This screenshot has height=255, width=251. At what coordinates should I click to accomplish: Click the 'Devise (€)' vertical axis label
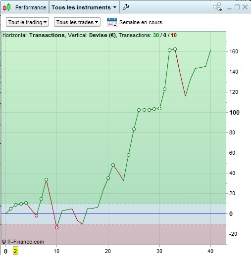102,35
